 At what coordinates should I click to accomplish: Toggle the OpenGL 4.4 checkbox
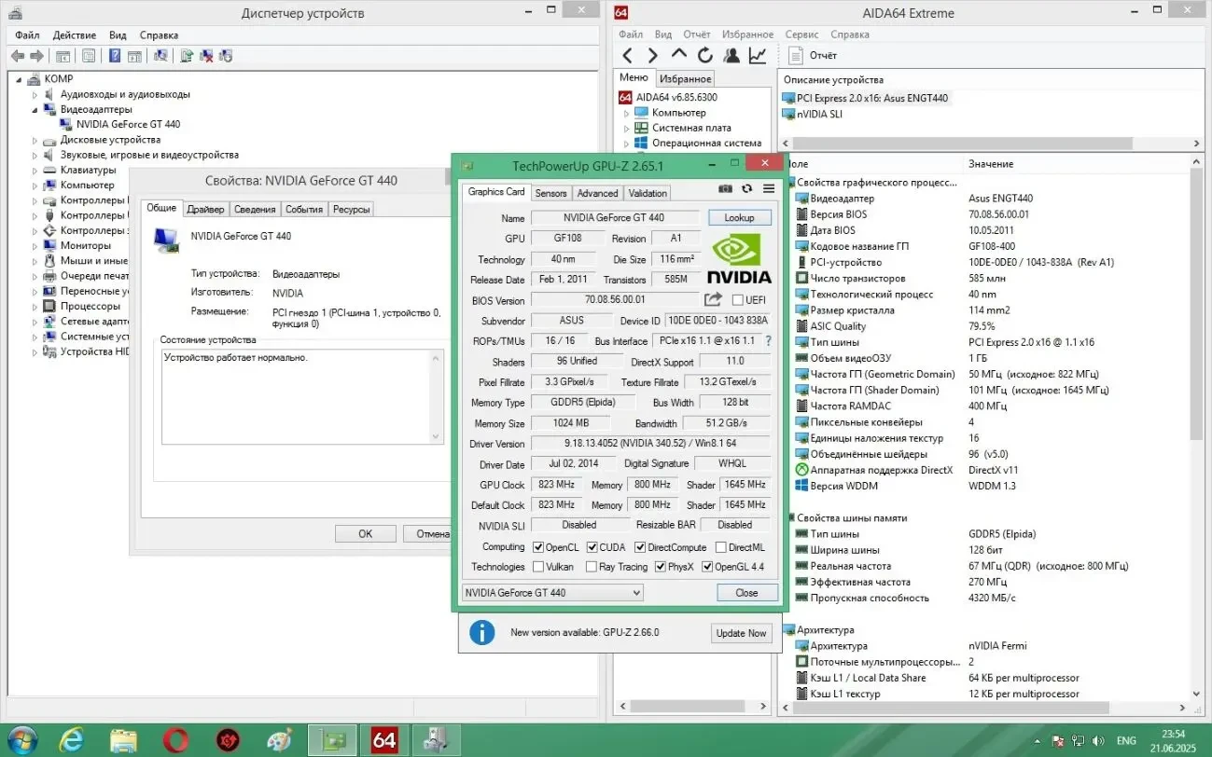click(x=707, y=567)
